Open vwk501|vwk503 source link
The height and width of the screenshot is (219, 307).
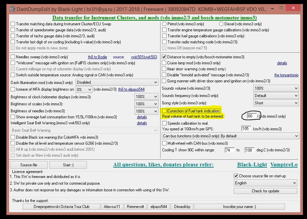point(144,57)
